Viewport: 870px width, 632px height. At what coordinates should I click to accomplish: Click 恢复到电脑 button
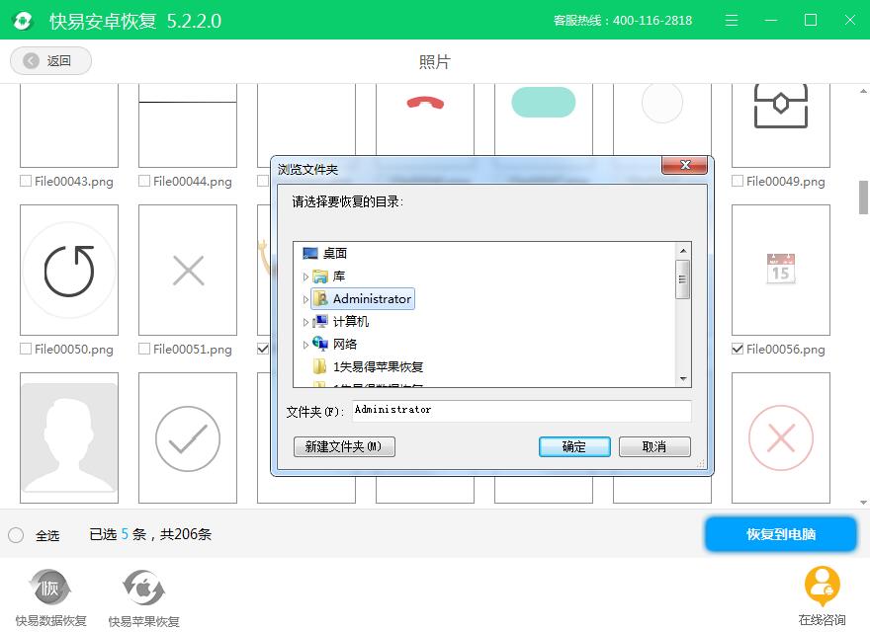781,534
